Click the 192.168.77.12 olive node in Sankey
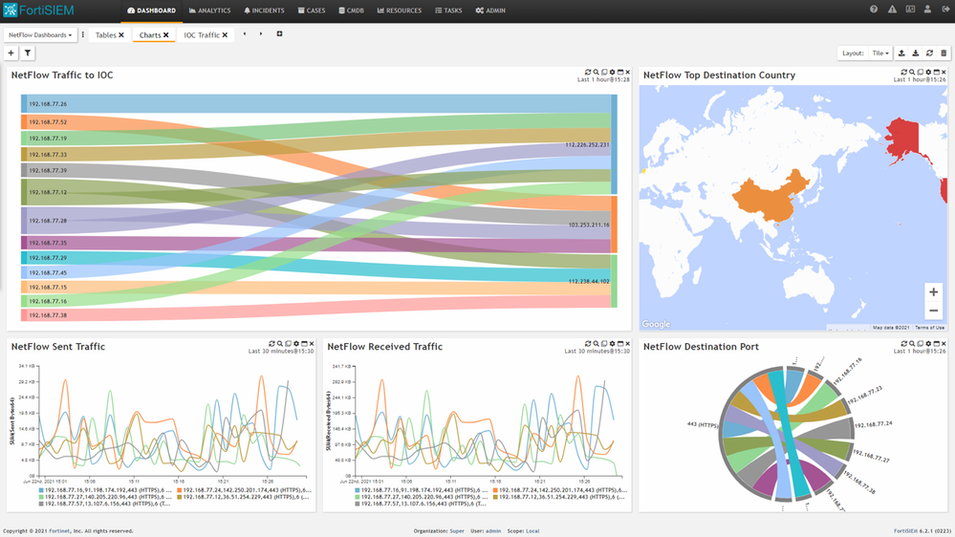The width and height of the screenshot is (955, 537). click(x=48, y=192)
